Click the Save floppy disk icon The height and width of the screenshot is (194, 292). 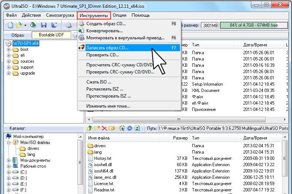pos(44,25)
